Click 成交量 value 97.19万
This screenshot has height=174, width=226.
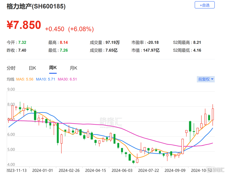[x=113, y=43]
